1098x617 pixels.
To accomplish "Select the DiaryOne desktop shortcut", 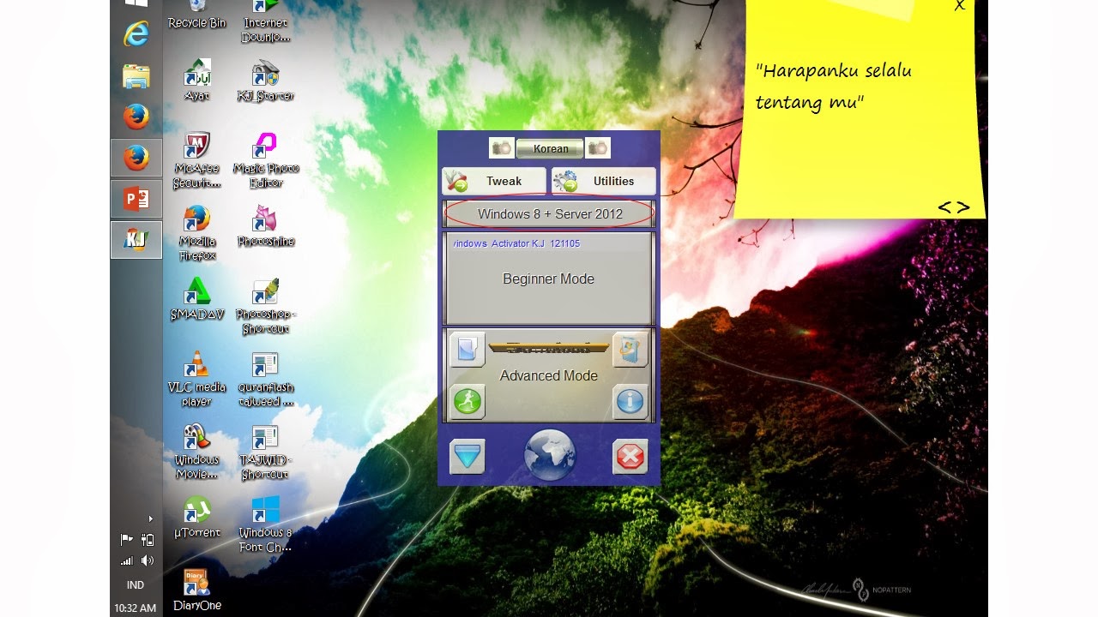I will [197, 590].
